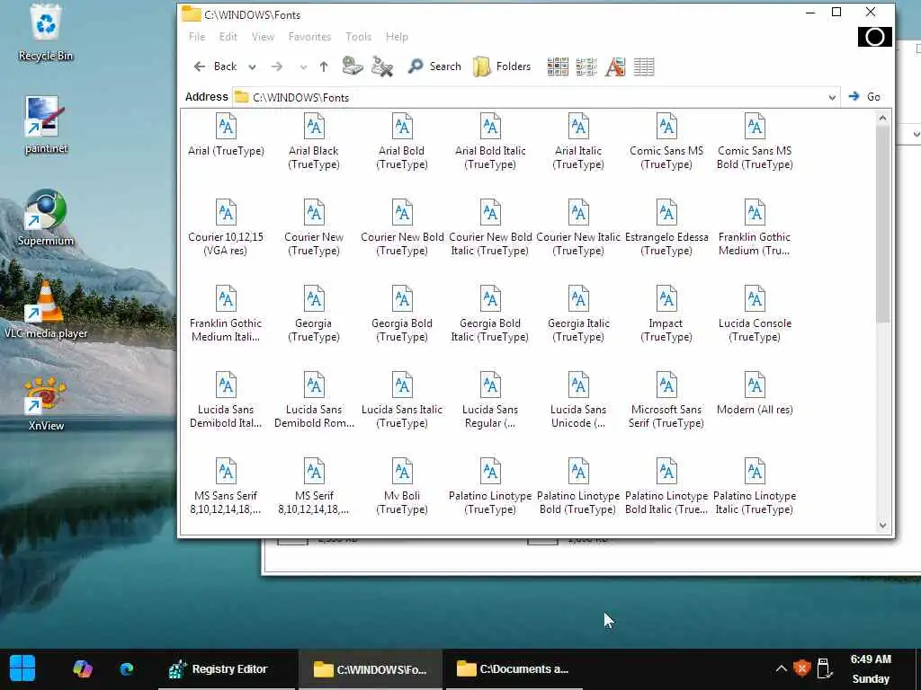Select the Courier New (TrueType) font
Image resolution: width=921 pixels, height=690 pixels.
tap(314, 227)
